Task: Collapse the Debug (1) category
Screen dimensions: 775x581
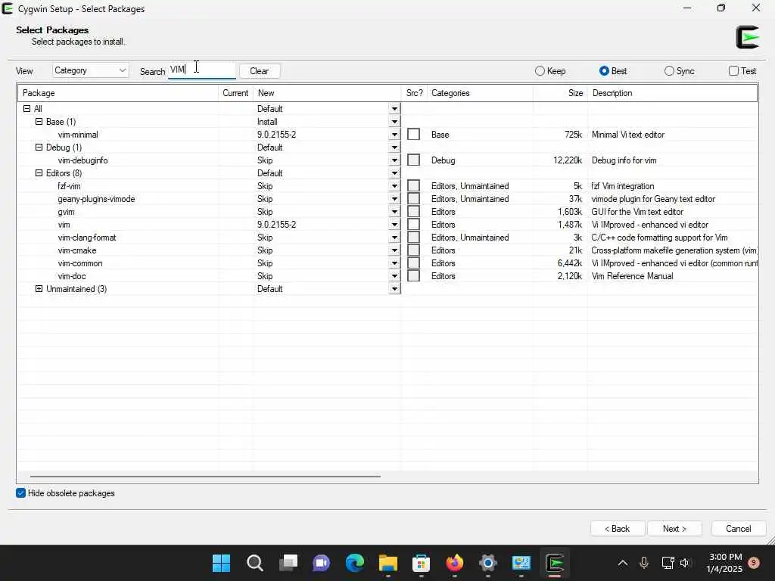Action: pos(39,148)
